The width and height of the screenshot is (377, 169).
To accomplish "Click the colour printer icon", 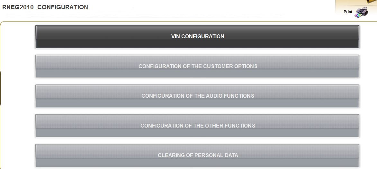I will coord(361,12).
